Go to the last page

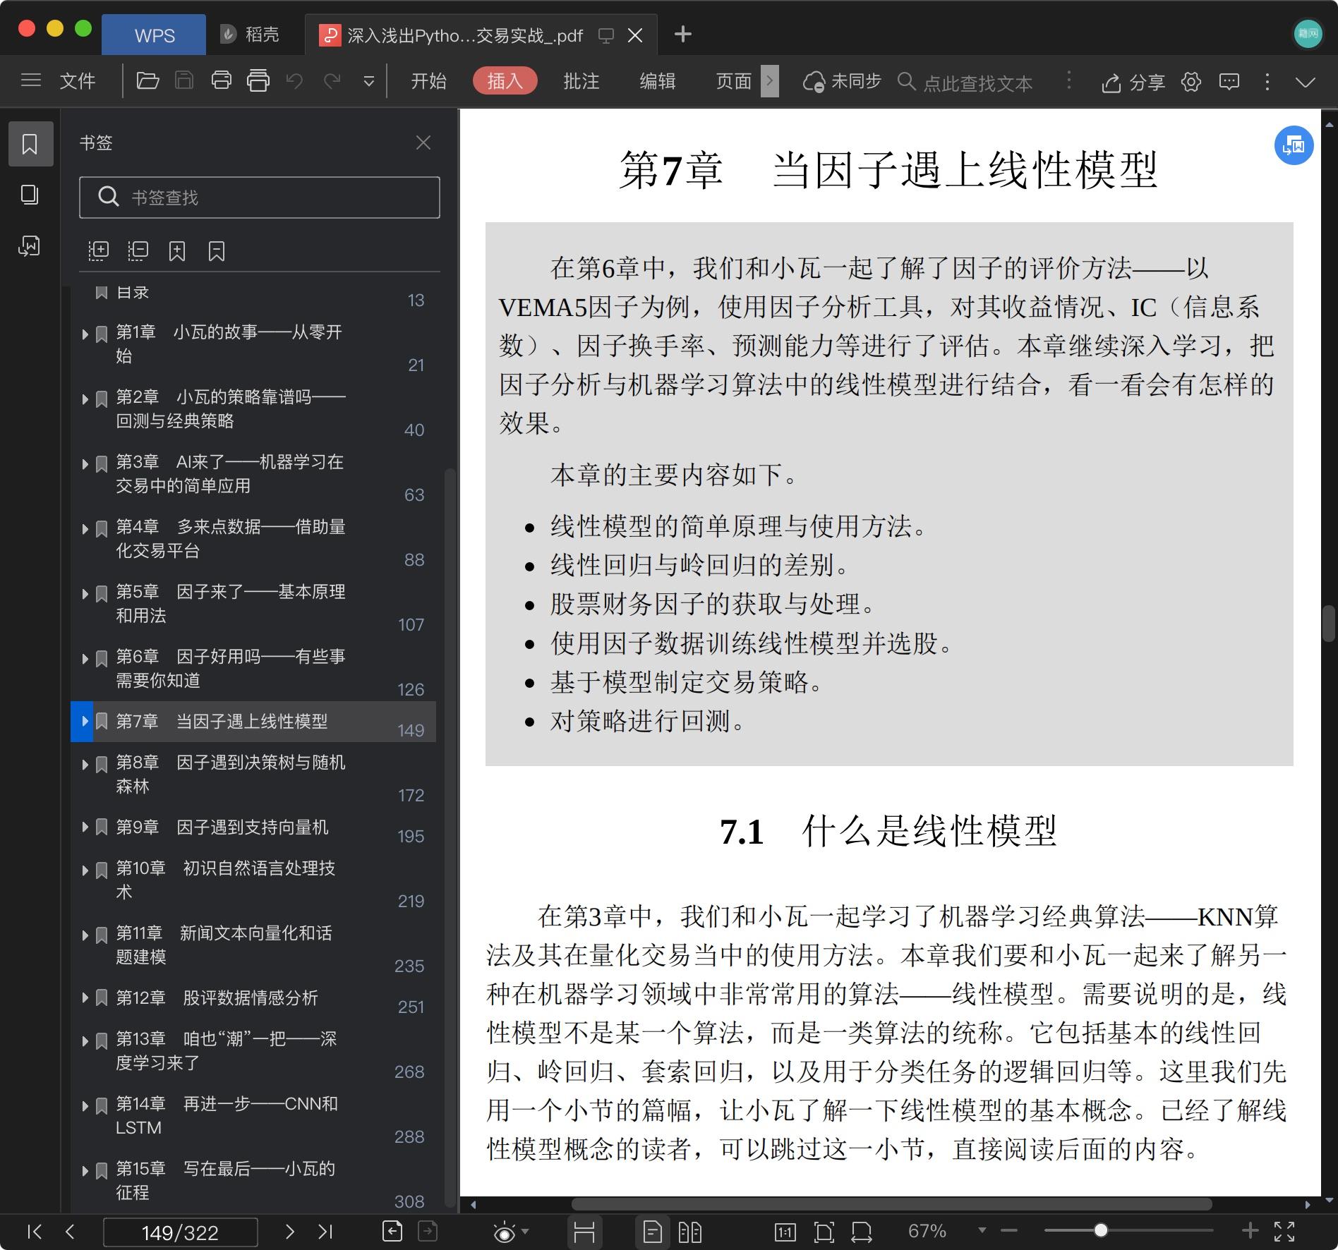(x=325, y=1232)
